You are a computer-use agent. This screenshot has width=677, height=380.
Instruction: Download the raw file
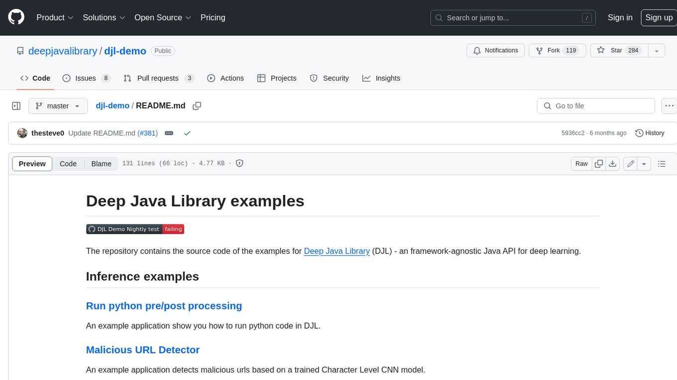[613, 164]
